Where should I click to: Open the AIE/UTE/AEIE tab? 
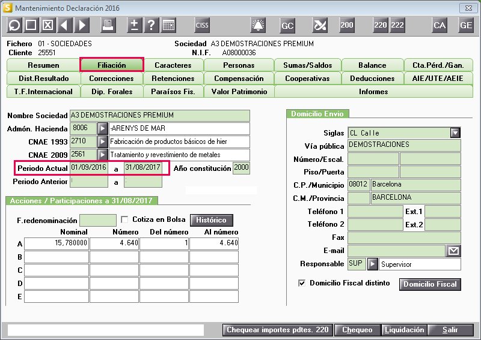pyautogui.click(x=438, y=79)
